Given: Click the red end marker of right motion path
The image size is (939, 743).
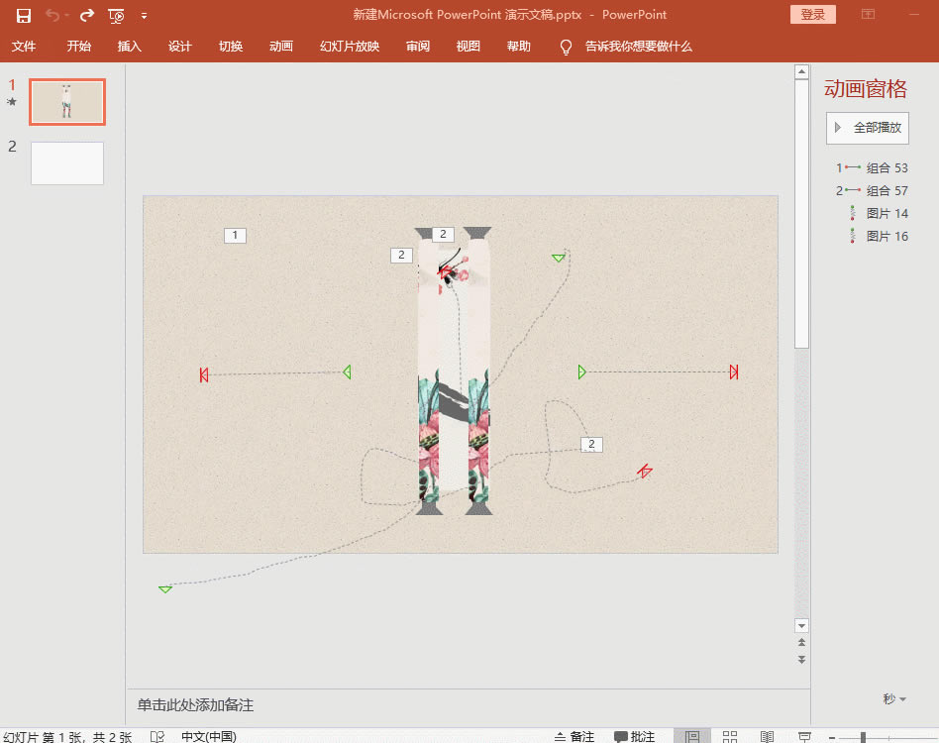Looking at the screenshot, I should (734, 371).
